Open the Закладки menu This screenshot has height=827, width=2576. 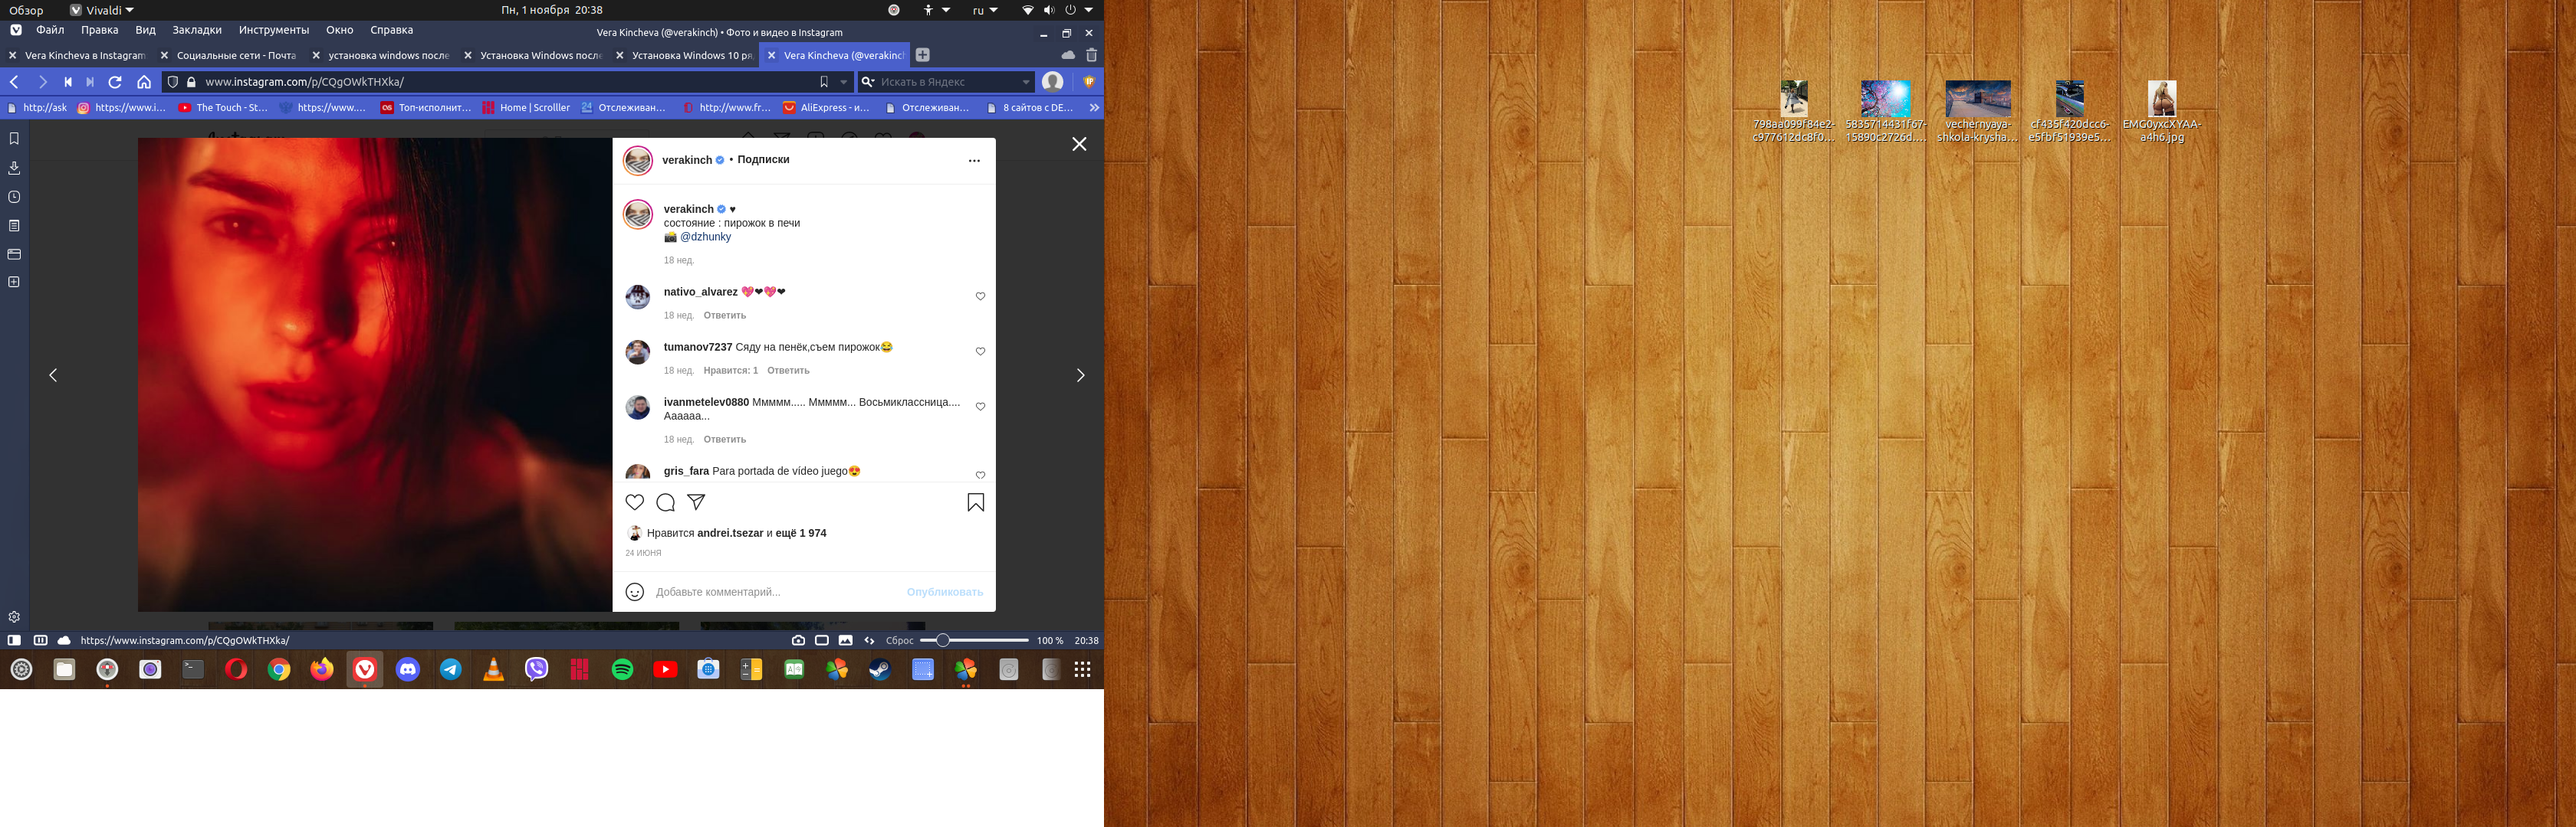[197, 30]
